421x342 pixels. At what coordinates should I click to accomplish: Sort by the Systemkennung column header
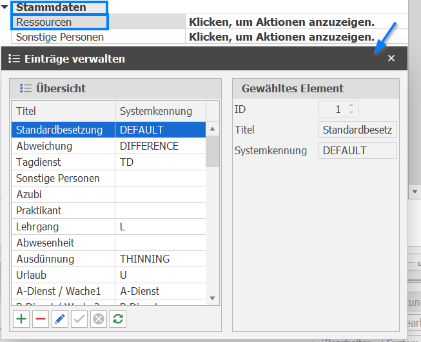pos(160,111)
